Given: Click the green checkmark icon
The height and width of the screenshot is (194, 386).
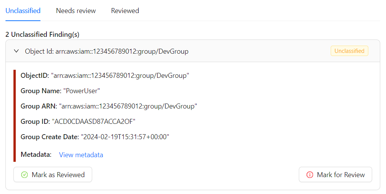Looking at the screenshot, I should click(24, 175).
